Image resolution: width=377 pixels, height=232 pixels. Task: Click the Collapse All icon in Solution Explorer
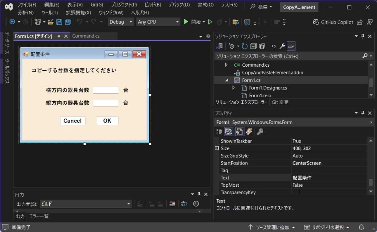(253, 46)
